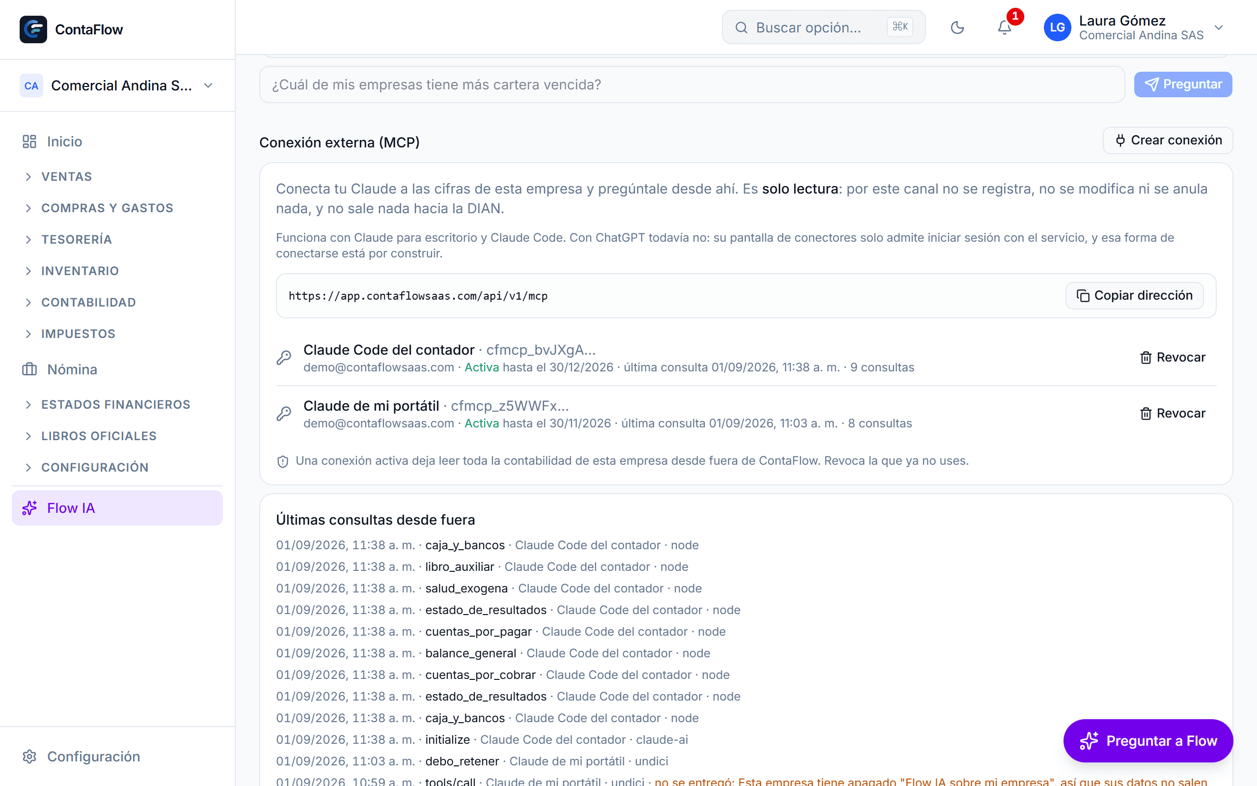
Task: Click the search magnifier icon
Action: (741, 28)
